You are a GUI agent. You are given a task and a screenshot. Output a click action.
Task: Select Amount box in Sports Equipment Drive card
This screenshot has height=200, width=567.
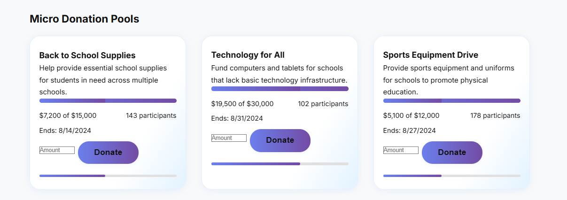click(x=401, y=150)
